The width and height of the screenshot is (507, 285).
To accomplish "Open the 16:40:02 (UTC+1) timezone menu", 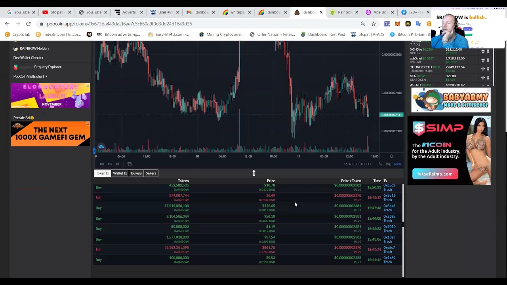I will pyautogui.click(x=357, y=164).
